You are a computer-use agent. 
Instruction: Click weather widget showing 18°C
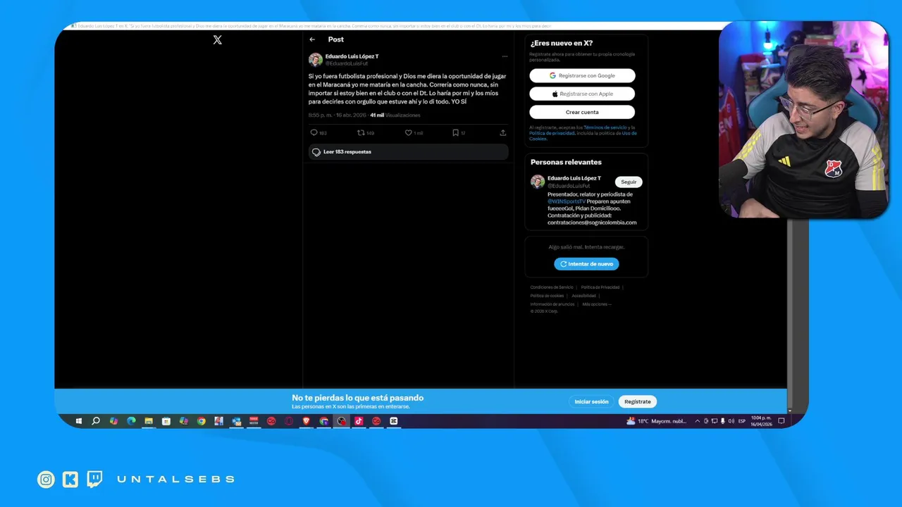pyautogui.click(x=657, y=421)
